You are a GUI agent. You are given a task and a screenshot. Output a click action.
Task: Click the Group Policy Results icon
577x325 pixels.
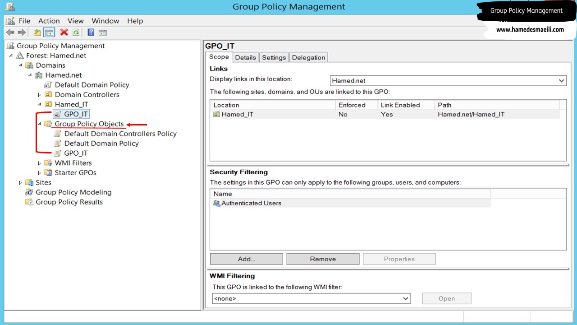point(29,202)
